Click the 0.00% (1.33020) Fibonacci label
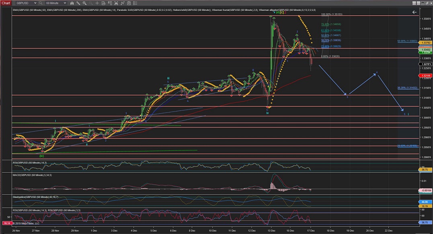This screenshot has width=433, height=234. coord(330,56)
